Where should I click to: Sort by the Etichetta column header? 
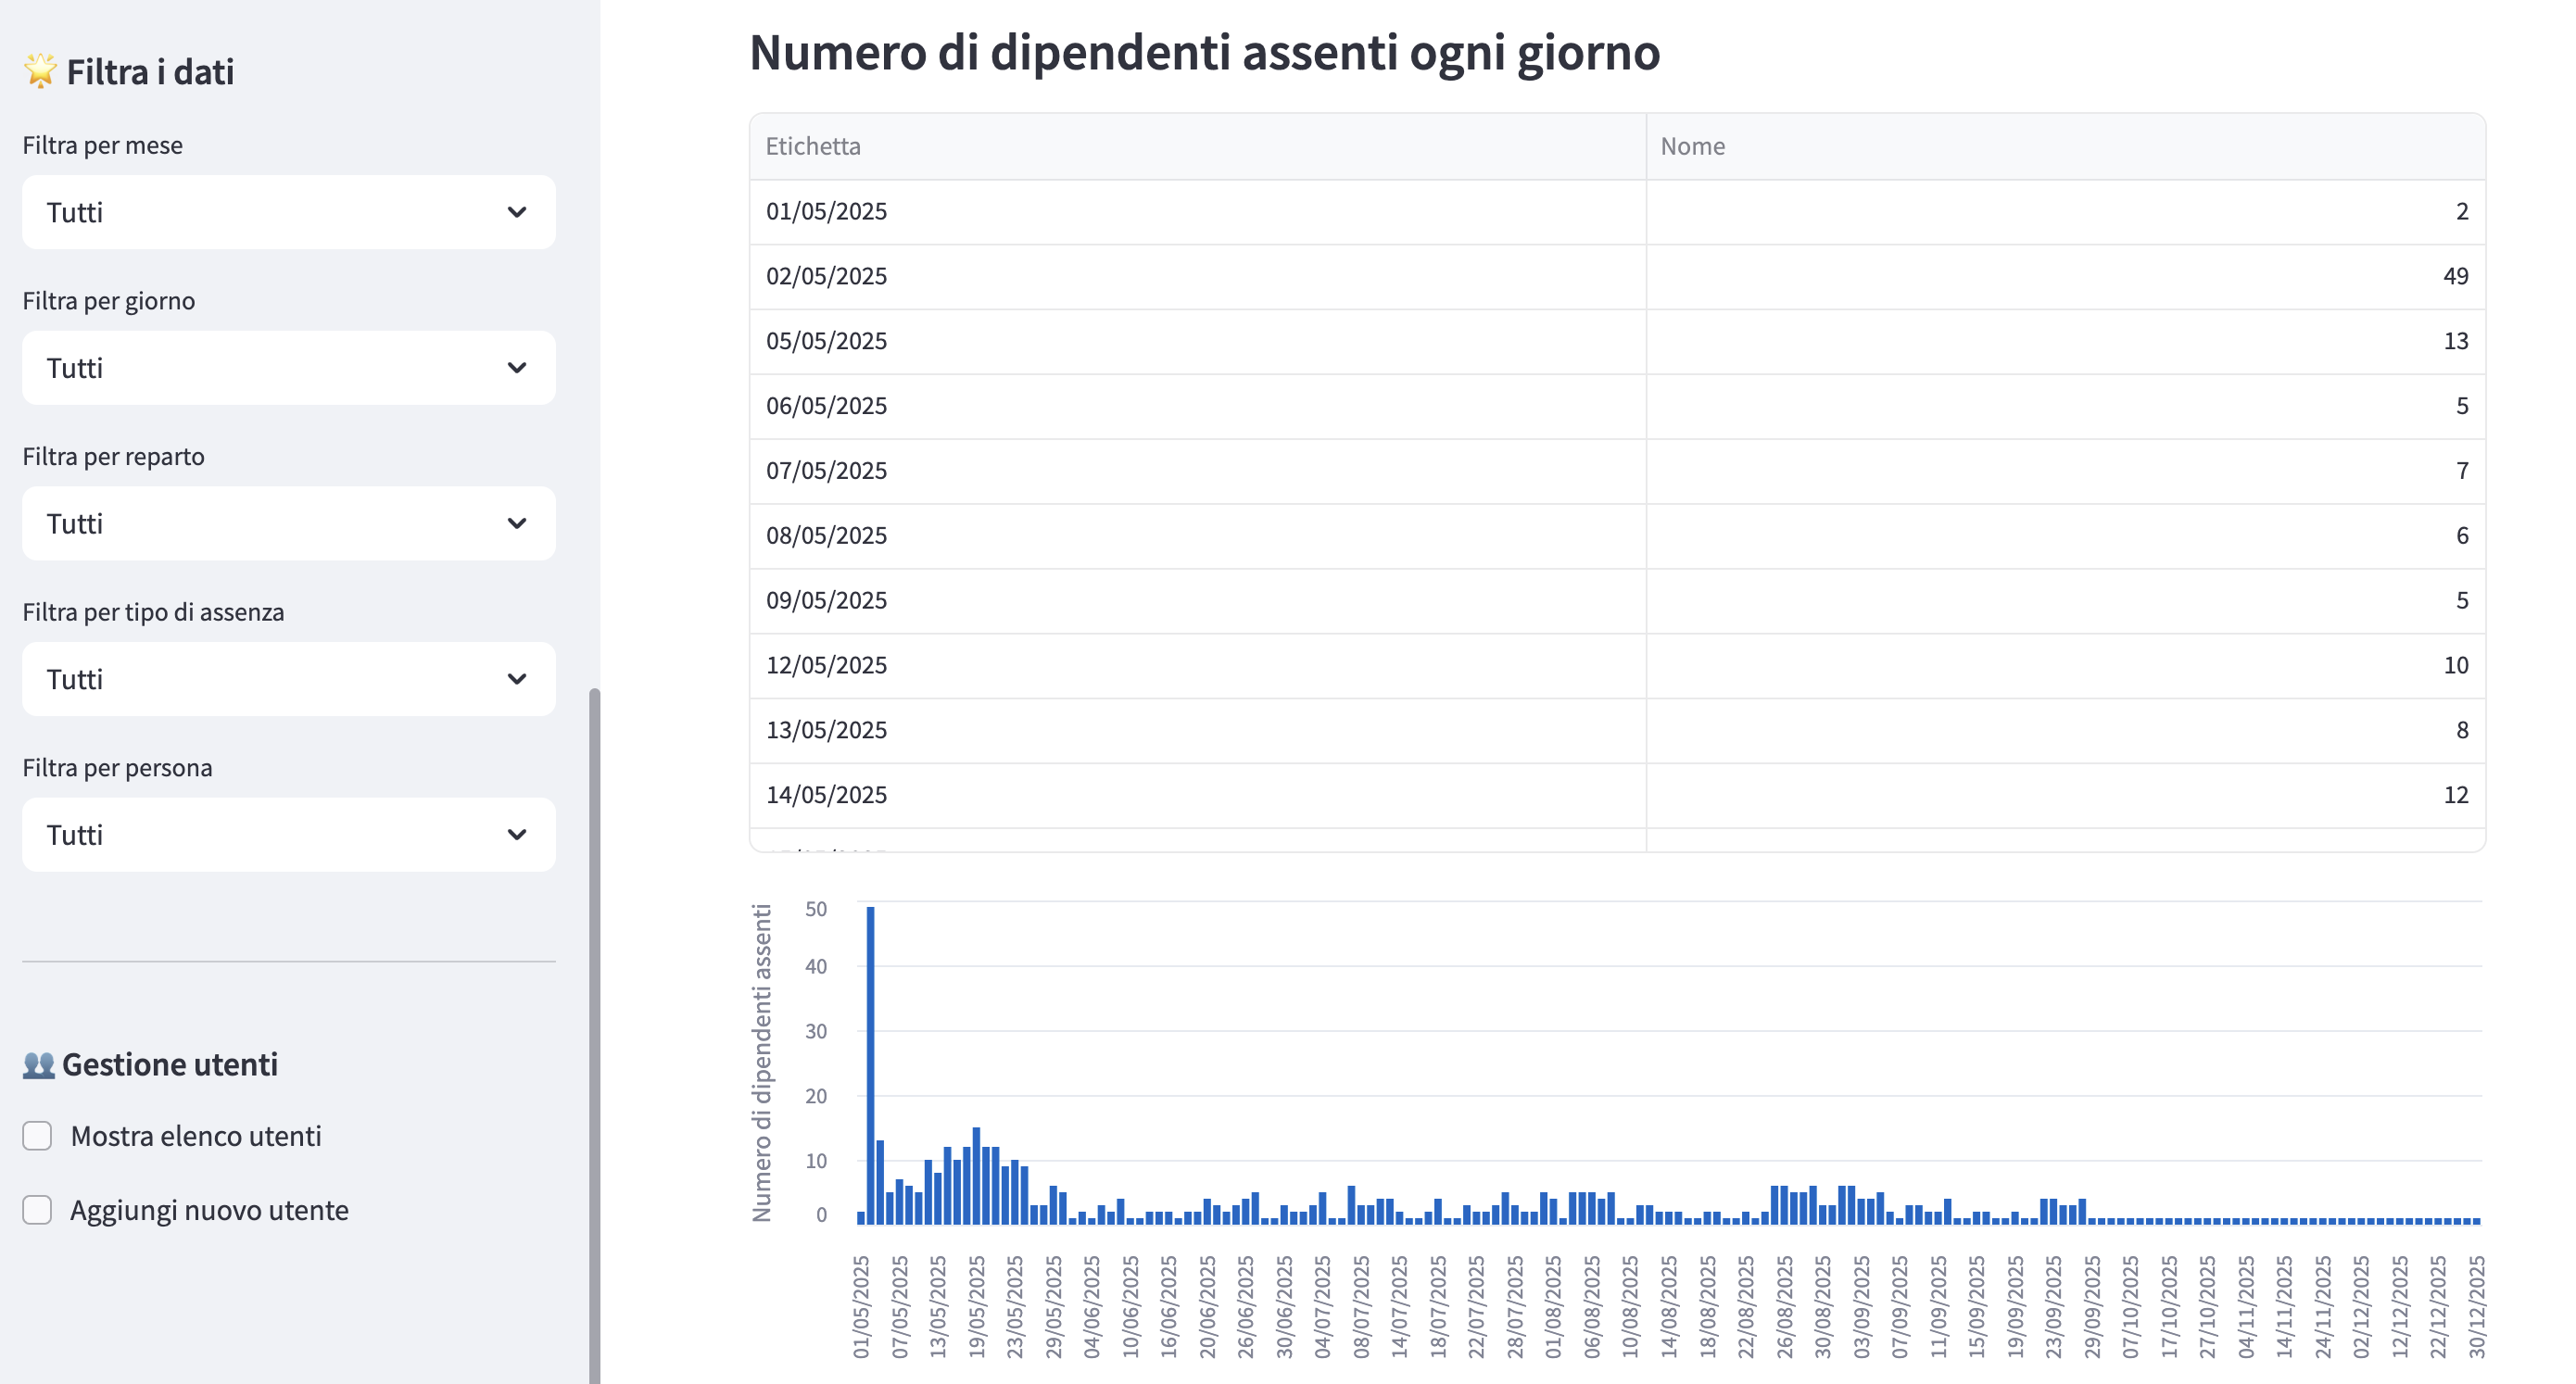coord(813,146)
